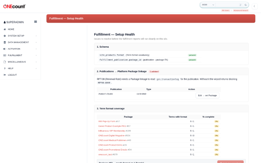Expand the Fulfillment menu chevron
This screenshot has width=261, height=163.
36,55
